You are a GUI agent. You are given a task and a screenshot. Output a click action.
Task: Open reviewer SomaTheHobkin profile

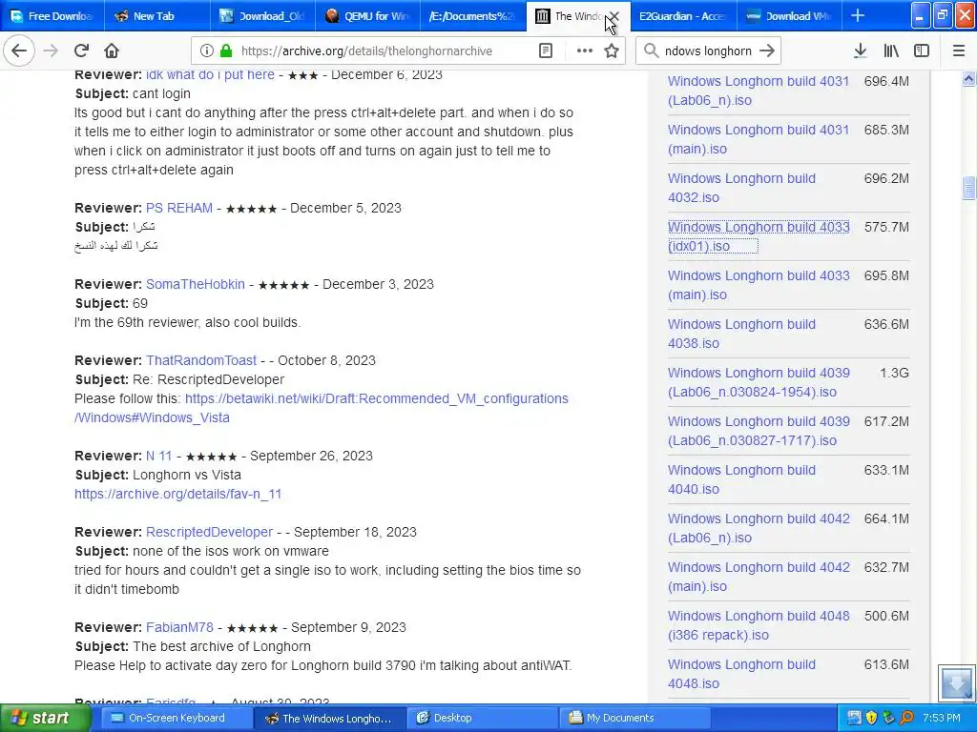click(195, 284)
